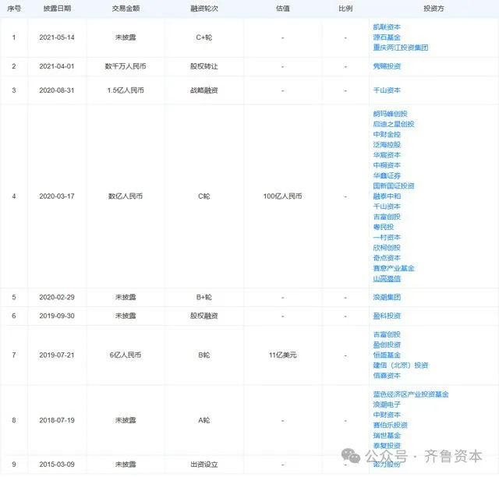Select the date cell 2019-09-30

click(x=57, y=316)
